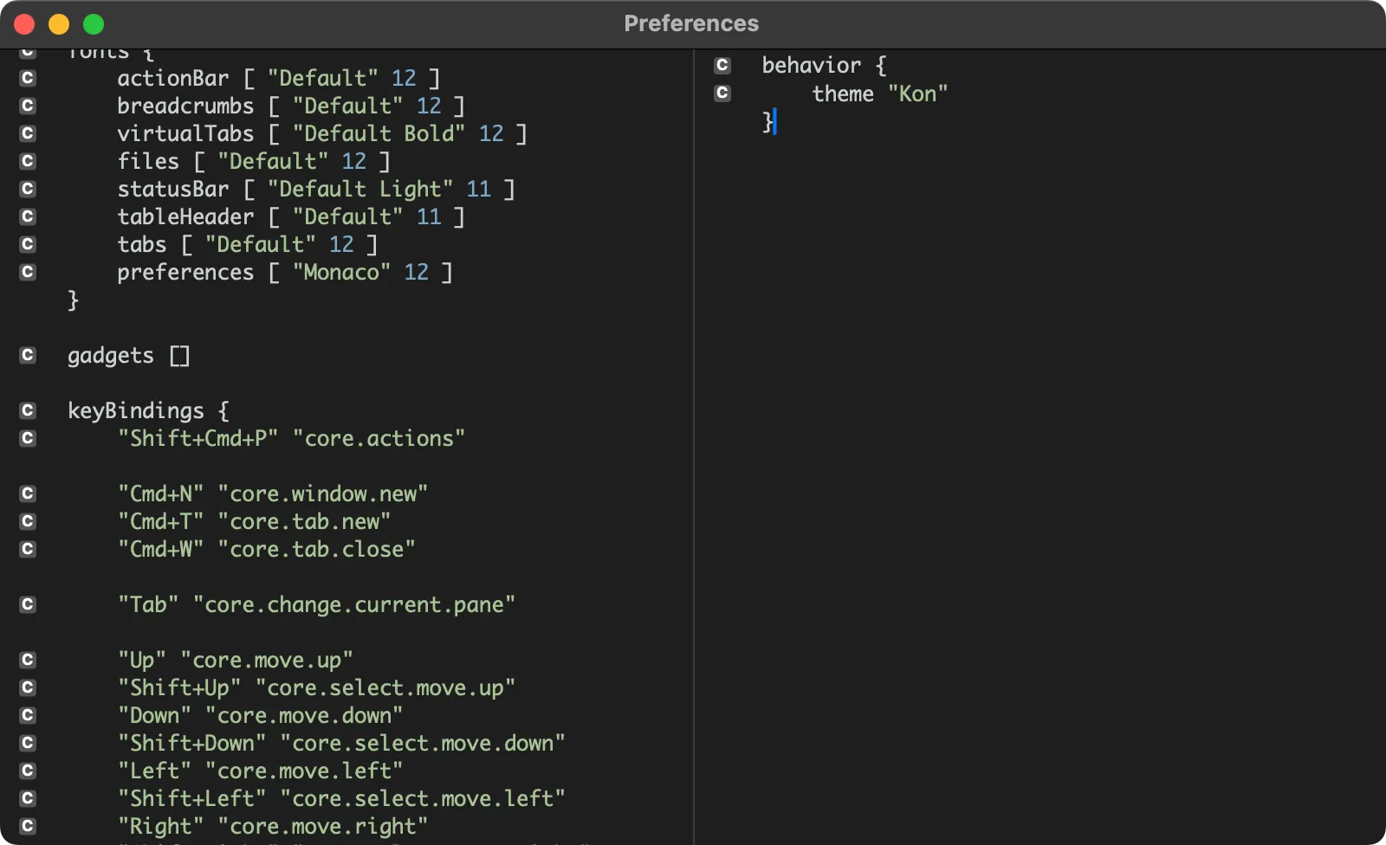The width and height of the screenshot is (1386, 845).
Task: Click the font size 11 for tableHeader
Action: tap(429, 216)
